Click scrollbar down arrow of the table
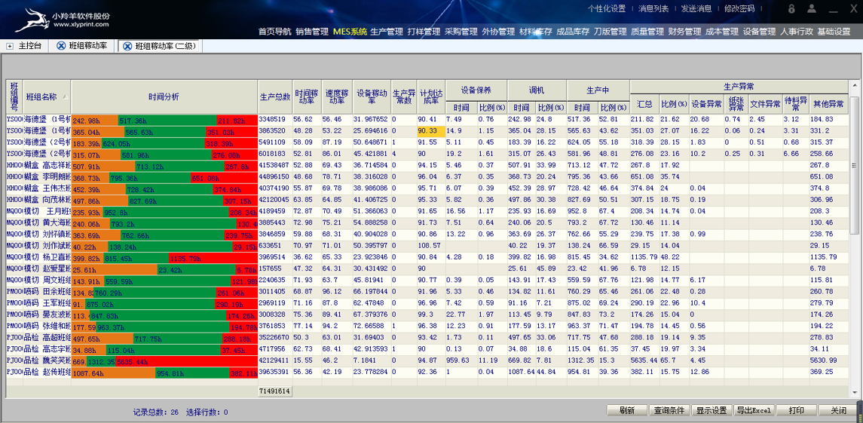 (x=854, y=392)
